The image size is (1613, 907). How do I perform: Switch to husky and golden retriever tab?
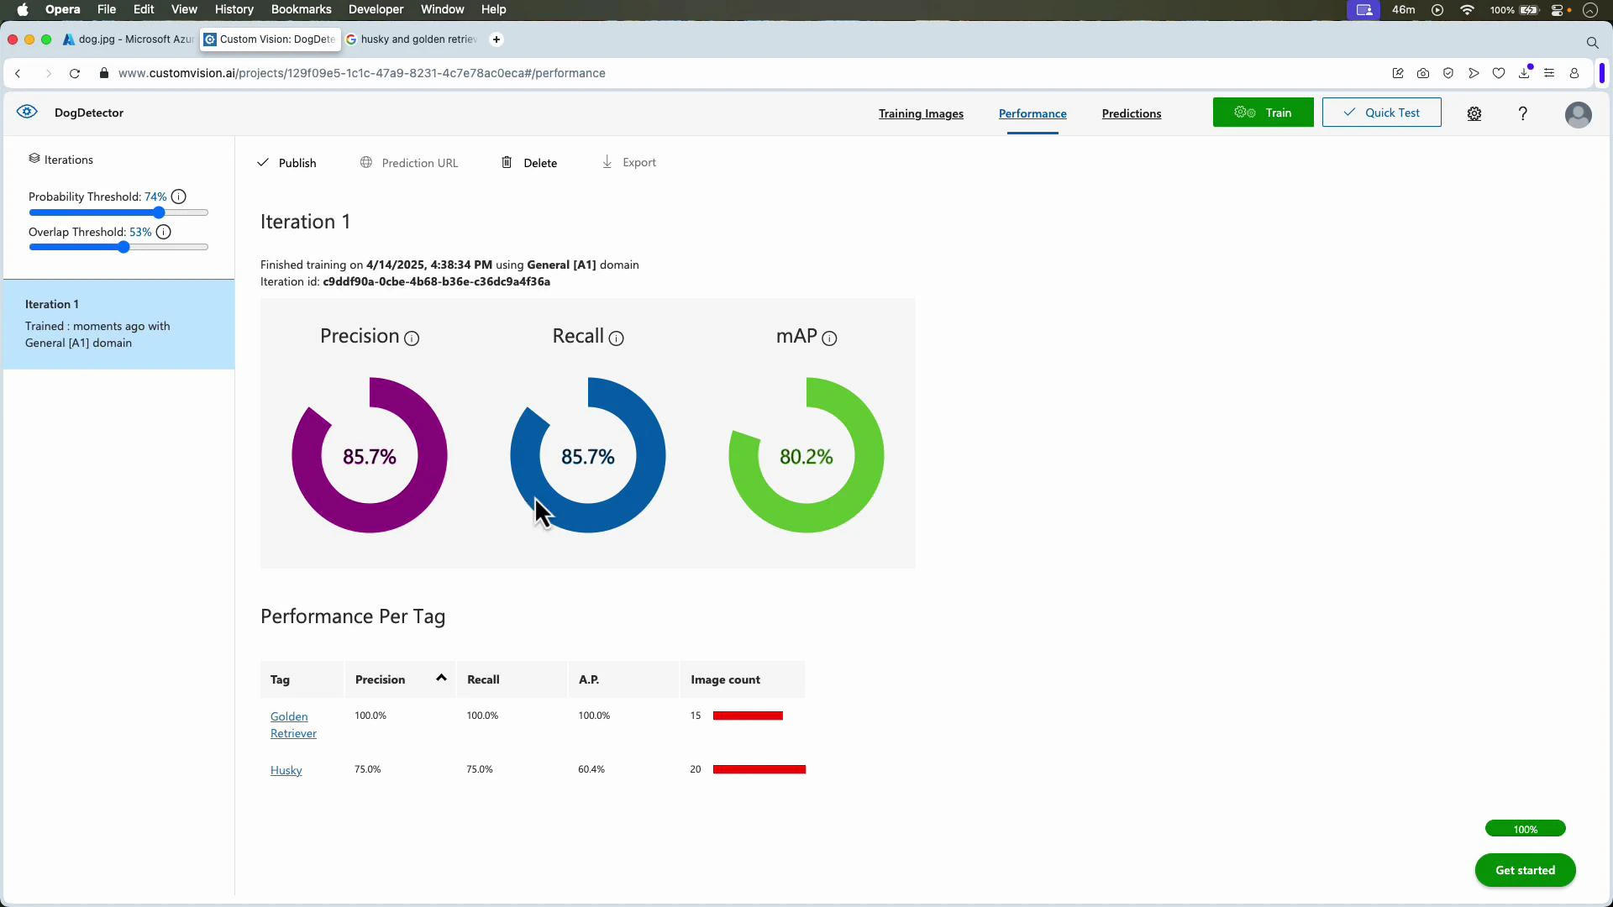point(412,39)
